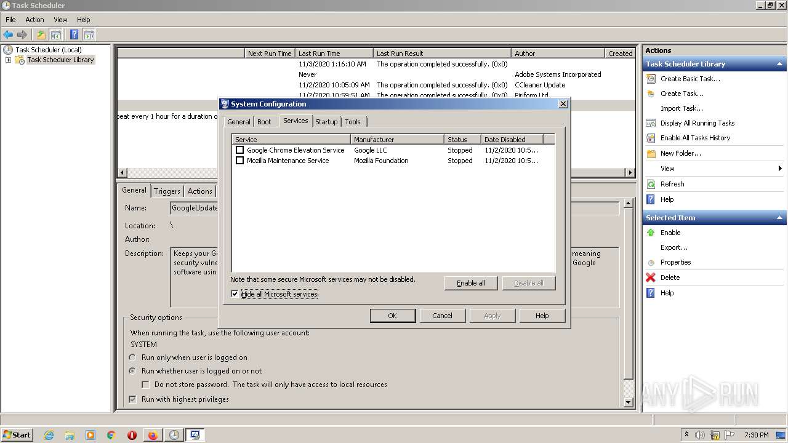Click the Refresh action icon
The height and width of the screenshot is (443, 788).
651,184
